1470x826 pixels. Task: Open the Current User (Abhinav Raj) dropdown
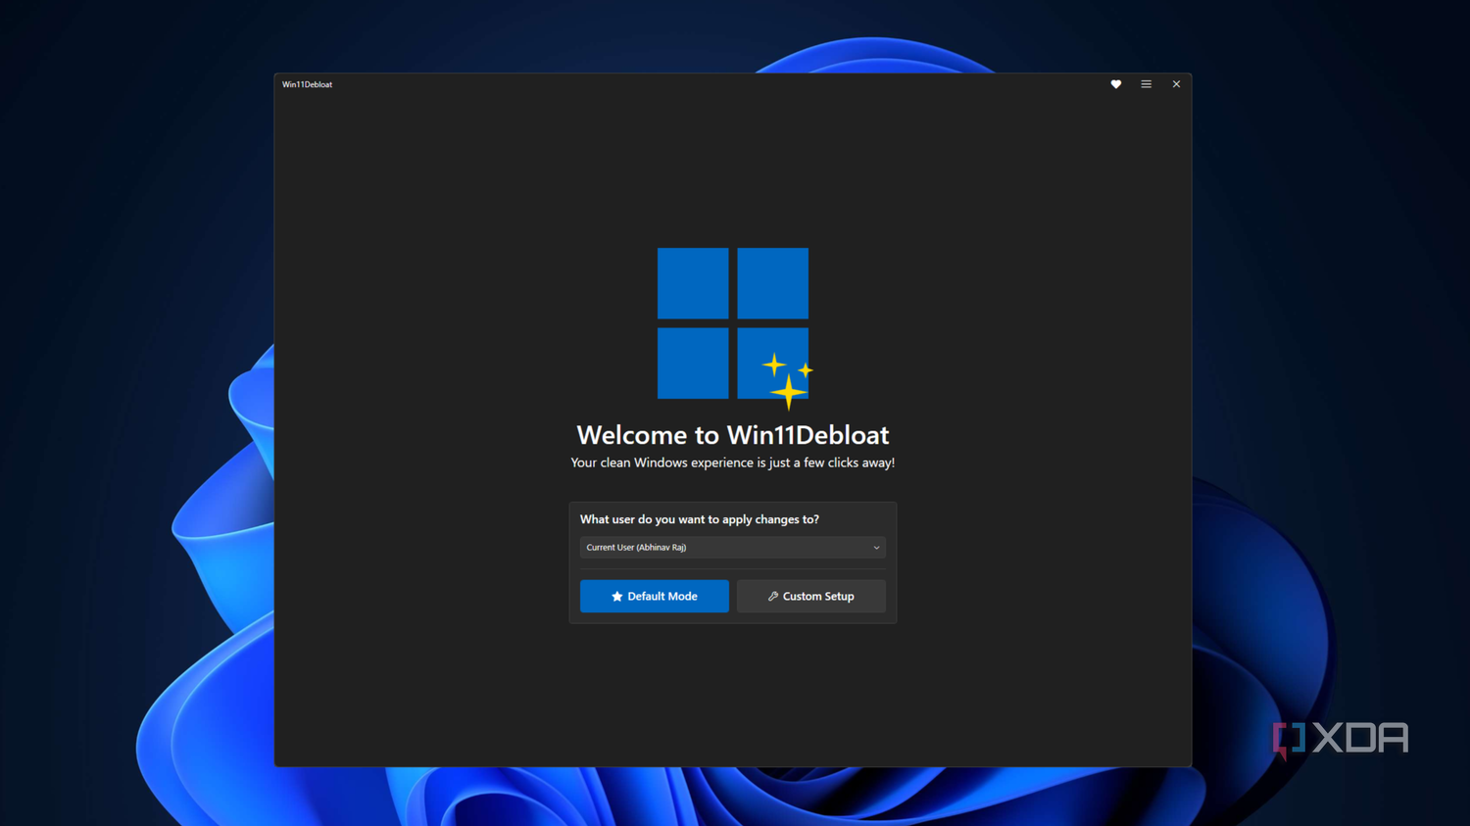(733, 548)
